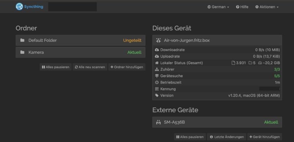The image size is (294, 142).
Task: Click the Betriebszeit value 1m
Action: pos(278,82)
